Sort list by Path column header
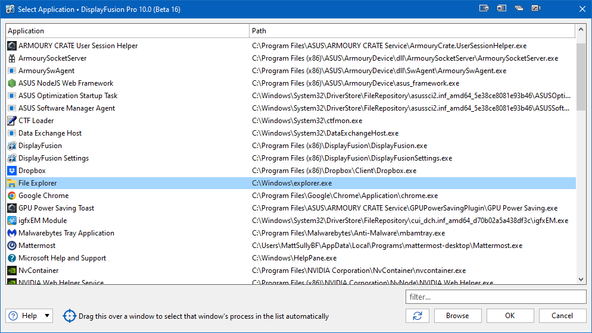This screenshot has width=592, height=333. (412, 31)
